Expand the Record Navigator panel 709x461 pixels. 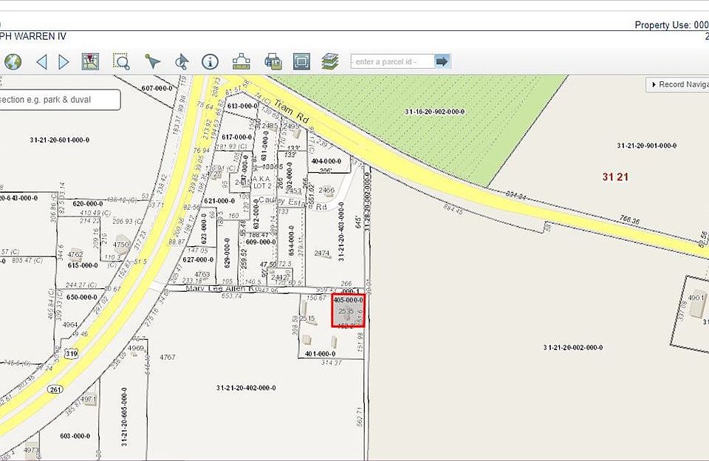677,84
